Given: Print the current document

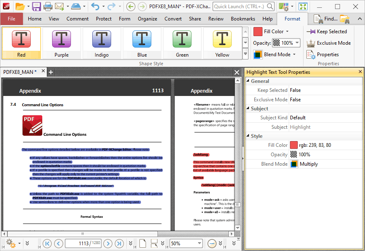Looking at the screenshot, I should click(48, 6).
